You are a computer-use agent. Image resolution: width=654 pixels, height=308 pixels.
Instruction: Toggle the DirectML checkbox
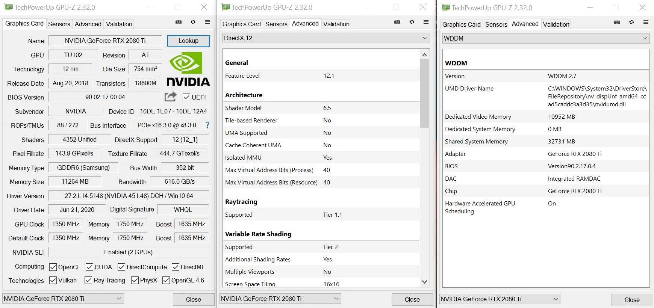[x=176, y=267]
